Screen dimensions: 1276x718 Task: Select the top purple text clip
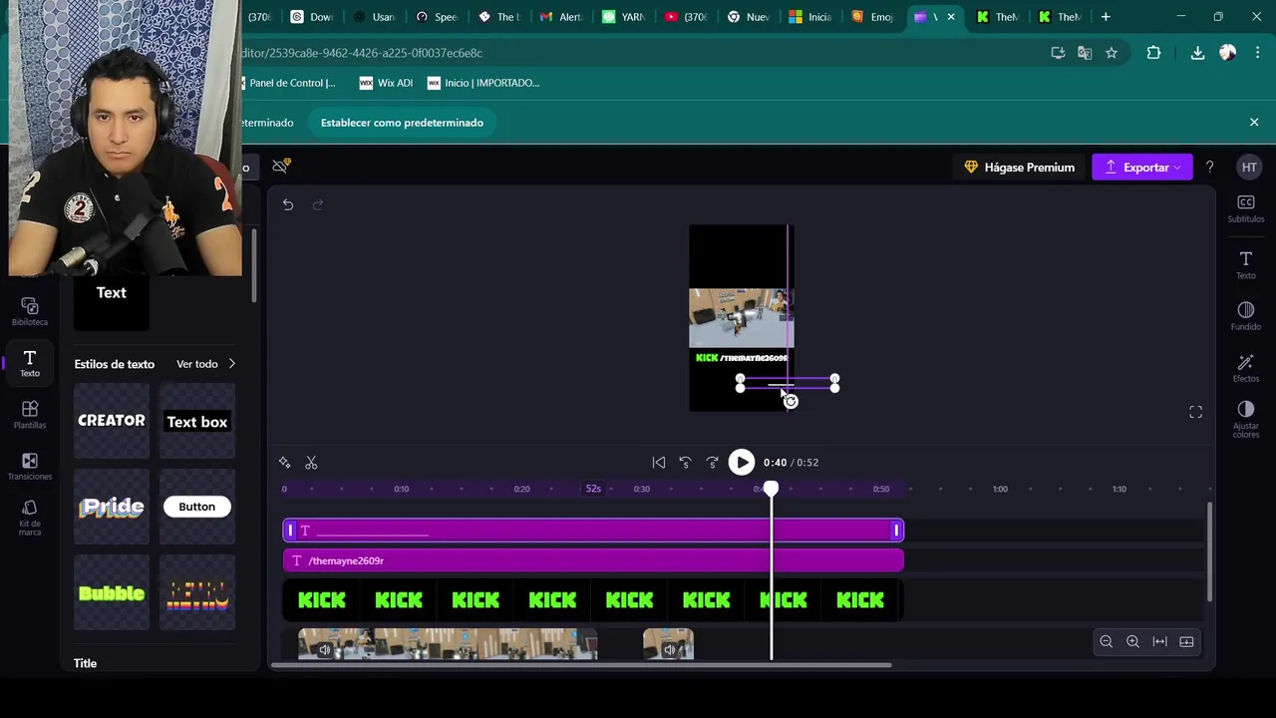593,531
